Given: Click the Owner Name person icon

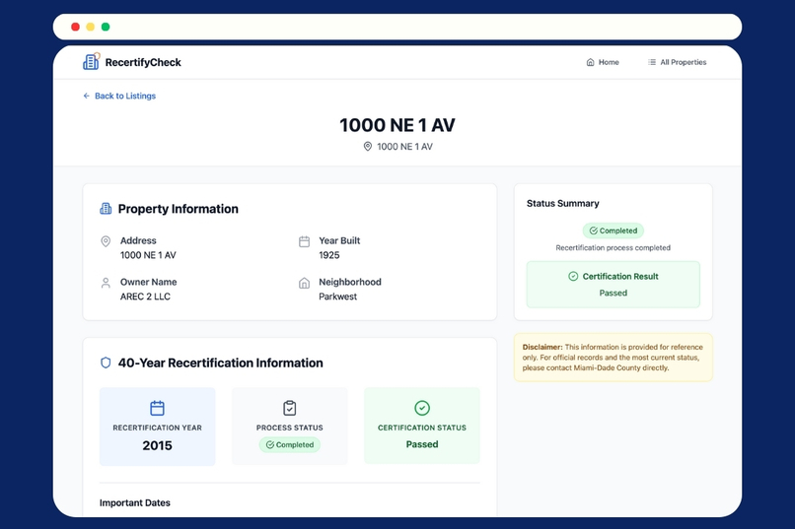Looking at the screenshot, I should point(106,283).
